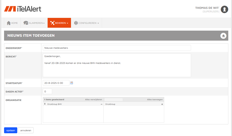This screenshot has height=136, width=232.
Task: Click the Superuser role label
Action: coord(210,11)
